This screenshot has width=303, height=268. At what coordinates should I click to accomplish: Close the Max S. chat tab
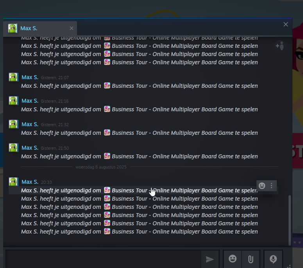point(72,28)
